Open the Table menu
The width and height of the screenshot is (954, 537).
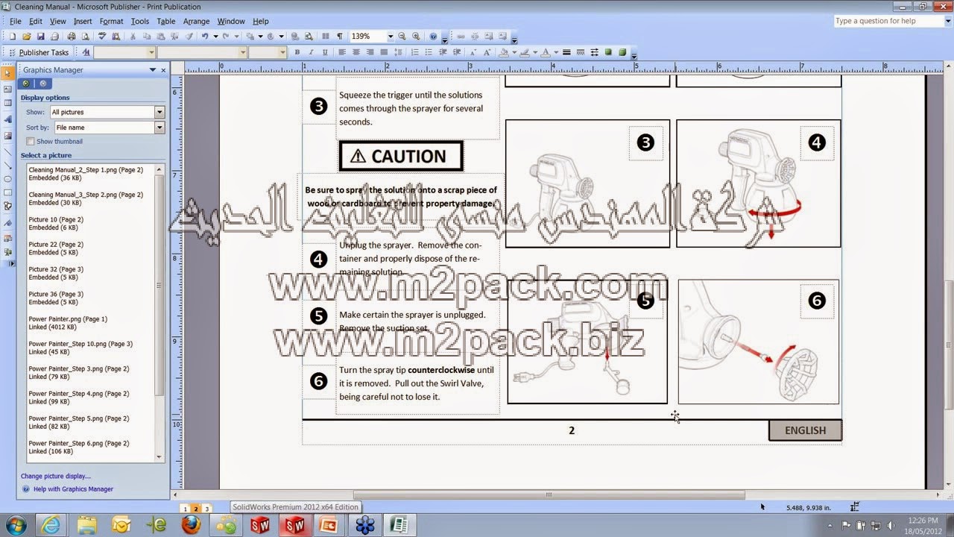tap(166, 21)
